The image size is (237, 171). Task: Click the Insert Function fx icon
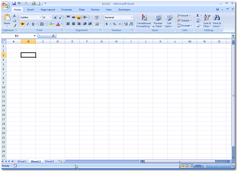pyautogui.click(x=53, y=36)
